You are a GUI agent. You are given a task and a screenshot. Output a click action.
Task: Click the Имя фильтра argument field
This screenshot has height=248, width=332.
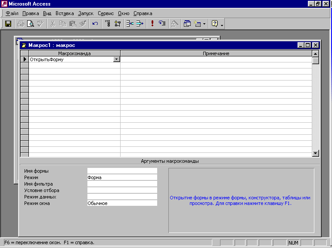point(122,184)
